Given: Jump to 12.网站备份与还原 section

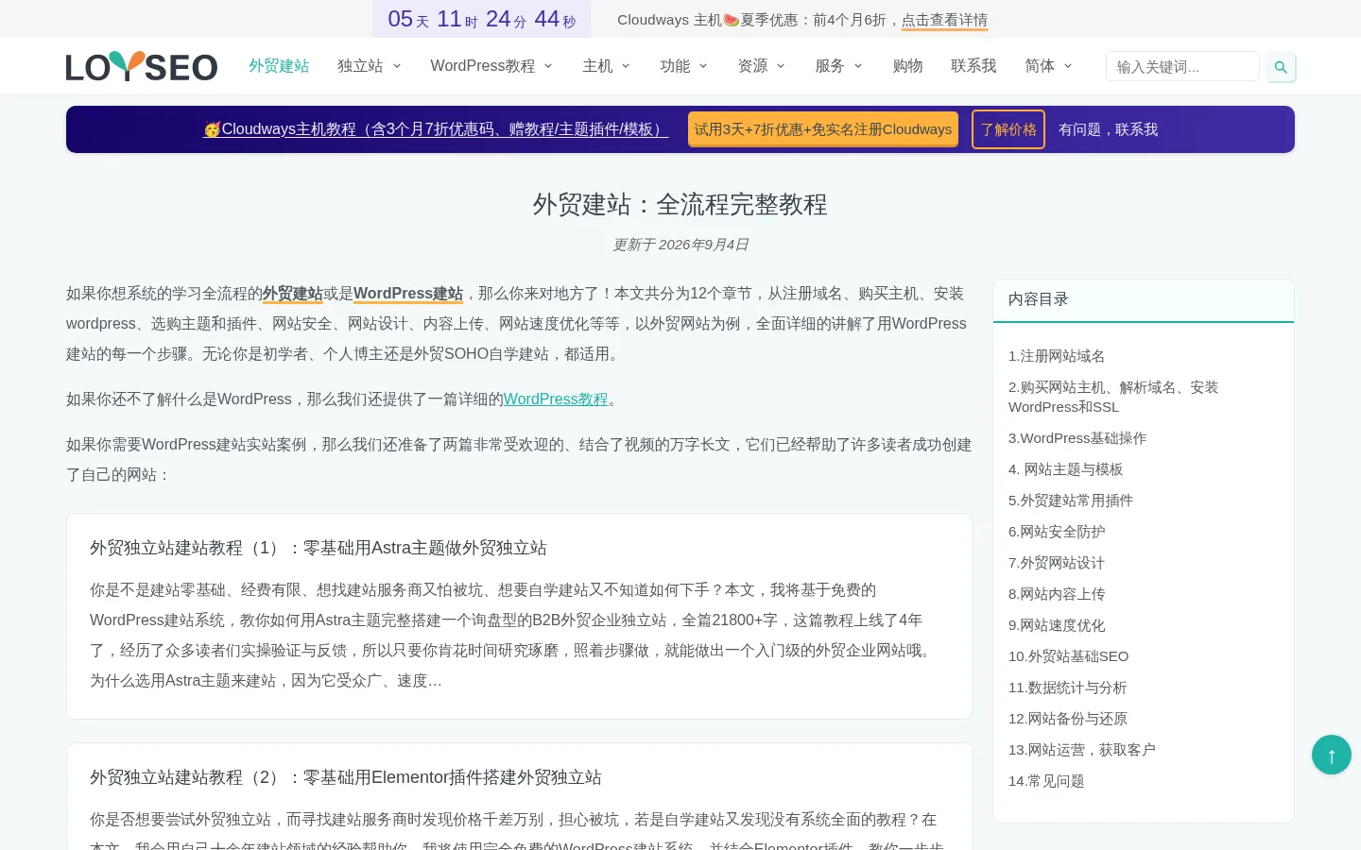Looking at the screenshot, I should pyautogui.click(x=1068, y=719).
